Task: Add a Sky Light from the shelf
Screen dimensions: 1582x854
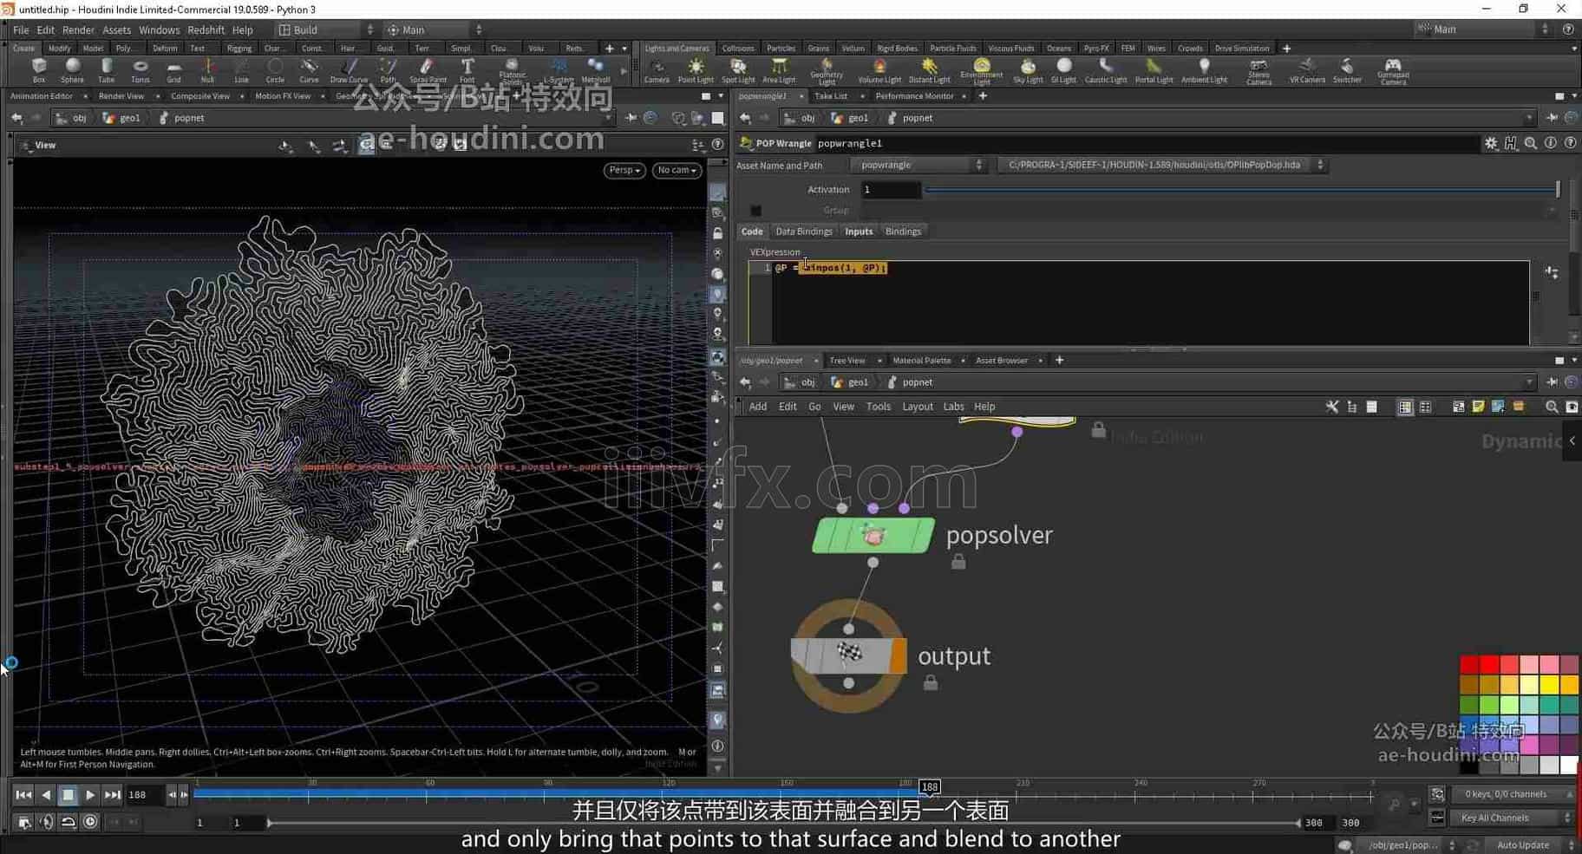Action: tap(1028, 70)
